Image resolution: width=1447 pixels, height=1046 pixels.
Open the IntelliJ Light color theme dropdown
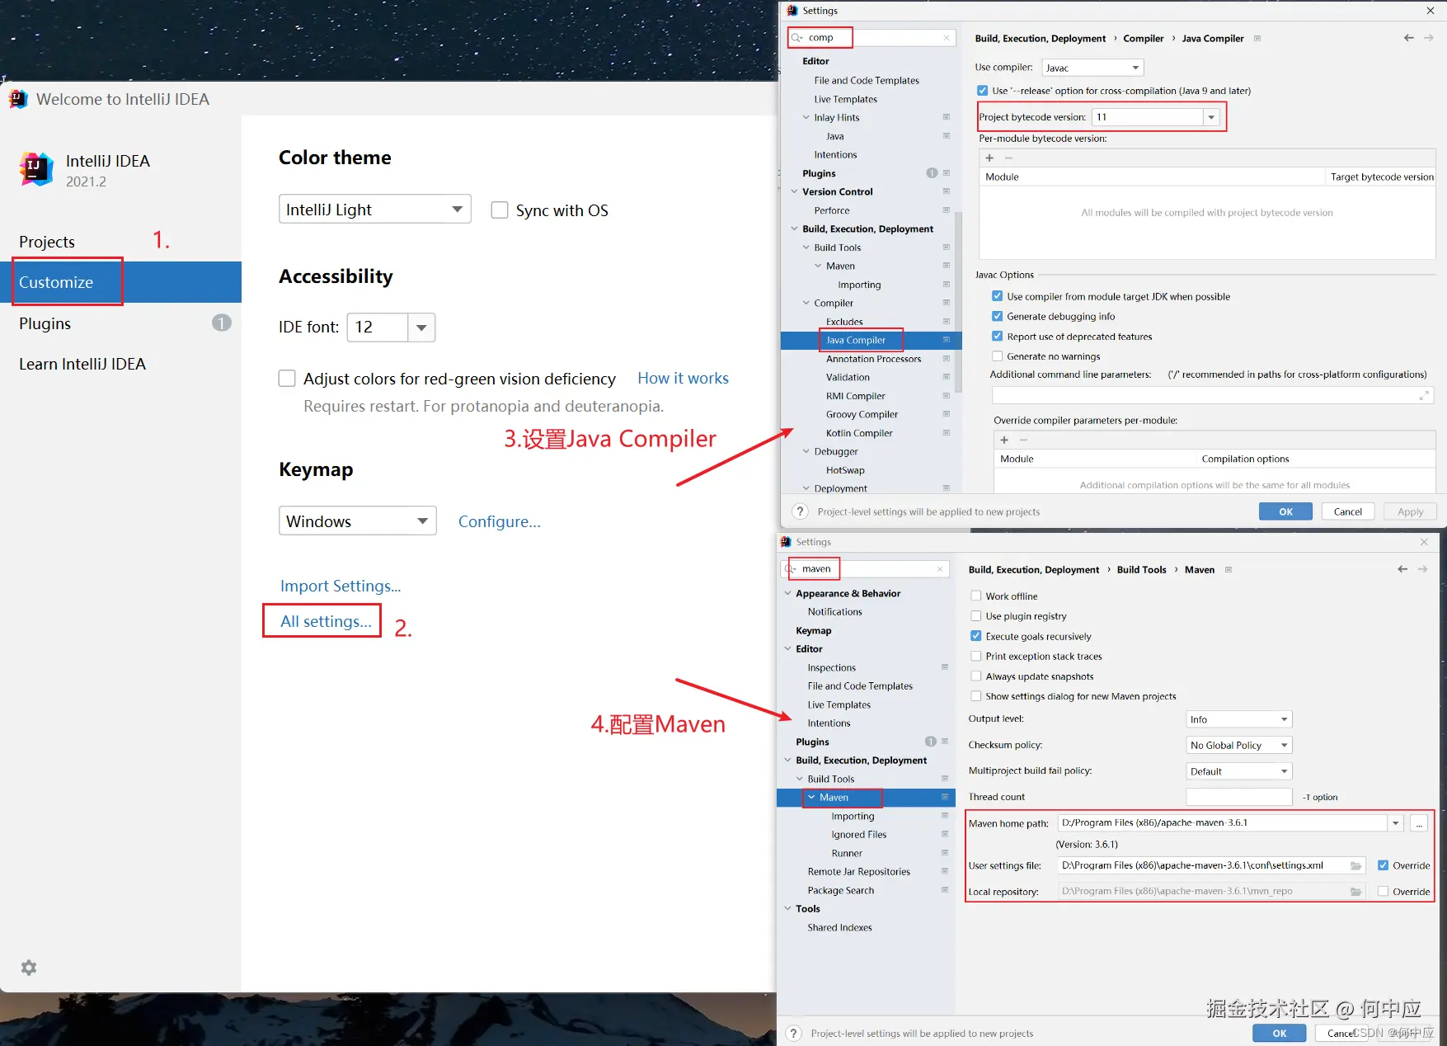[375, 210]
